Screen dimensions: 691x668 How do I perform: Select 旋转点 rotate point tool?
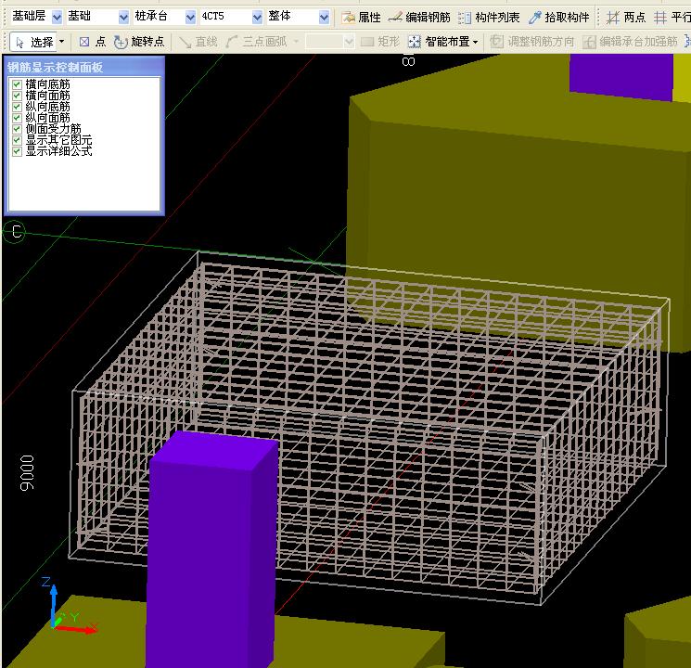coord(139,42)
